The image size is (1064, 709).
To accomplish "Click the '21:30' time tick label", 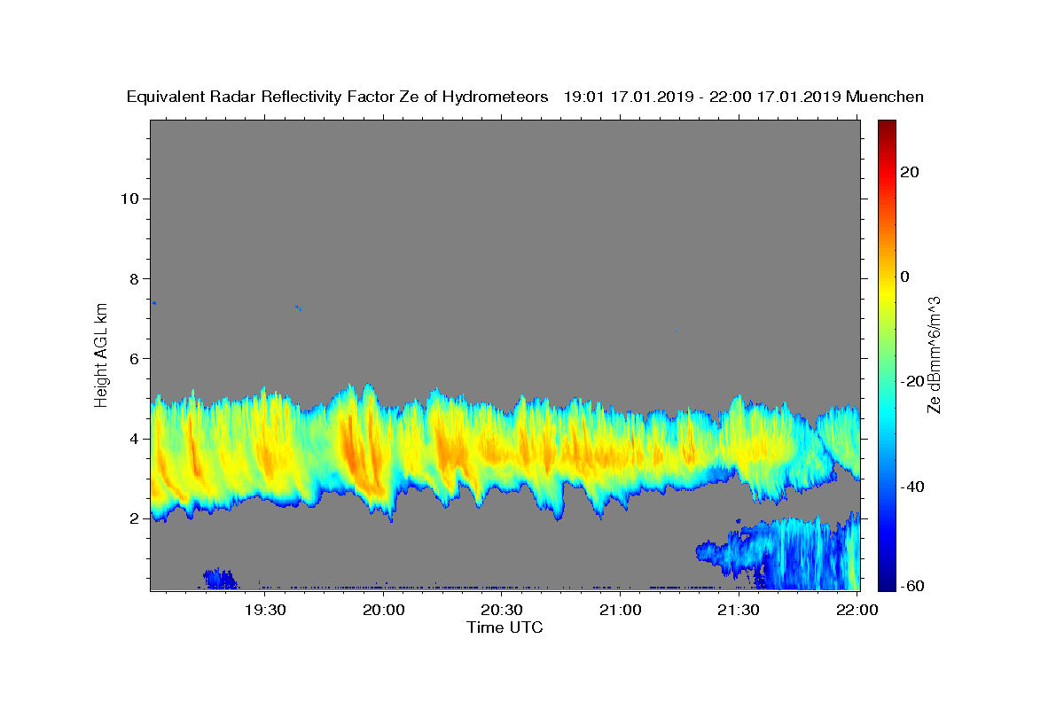I will pos(739,610).
